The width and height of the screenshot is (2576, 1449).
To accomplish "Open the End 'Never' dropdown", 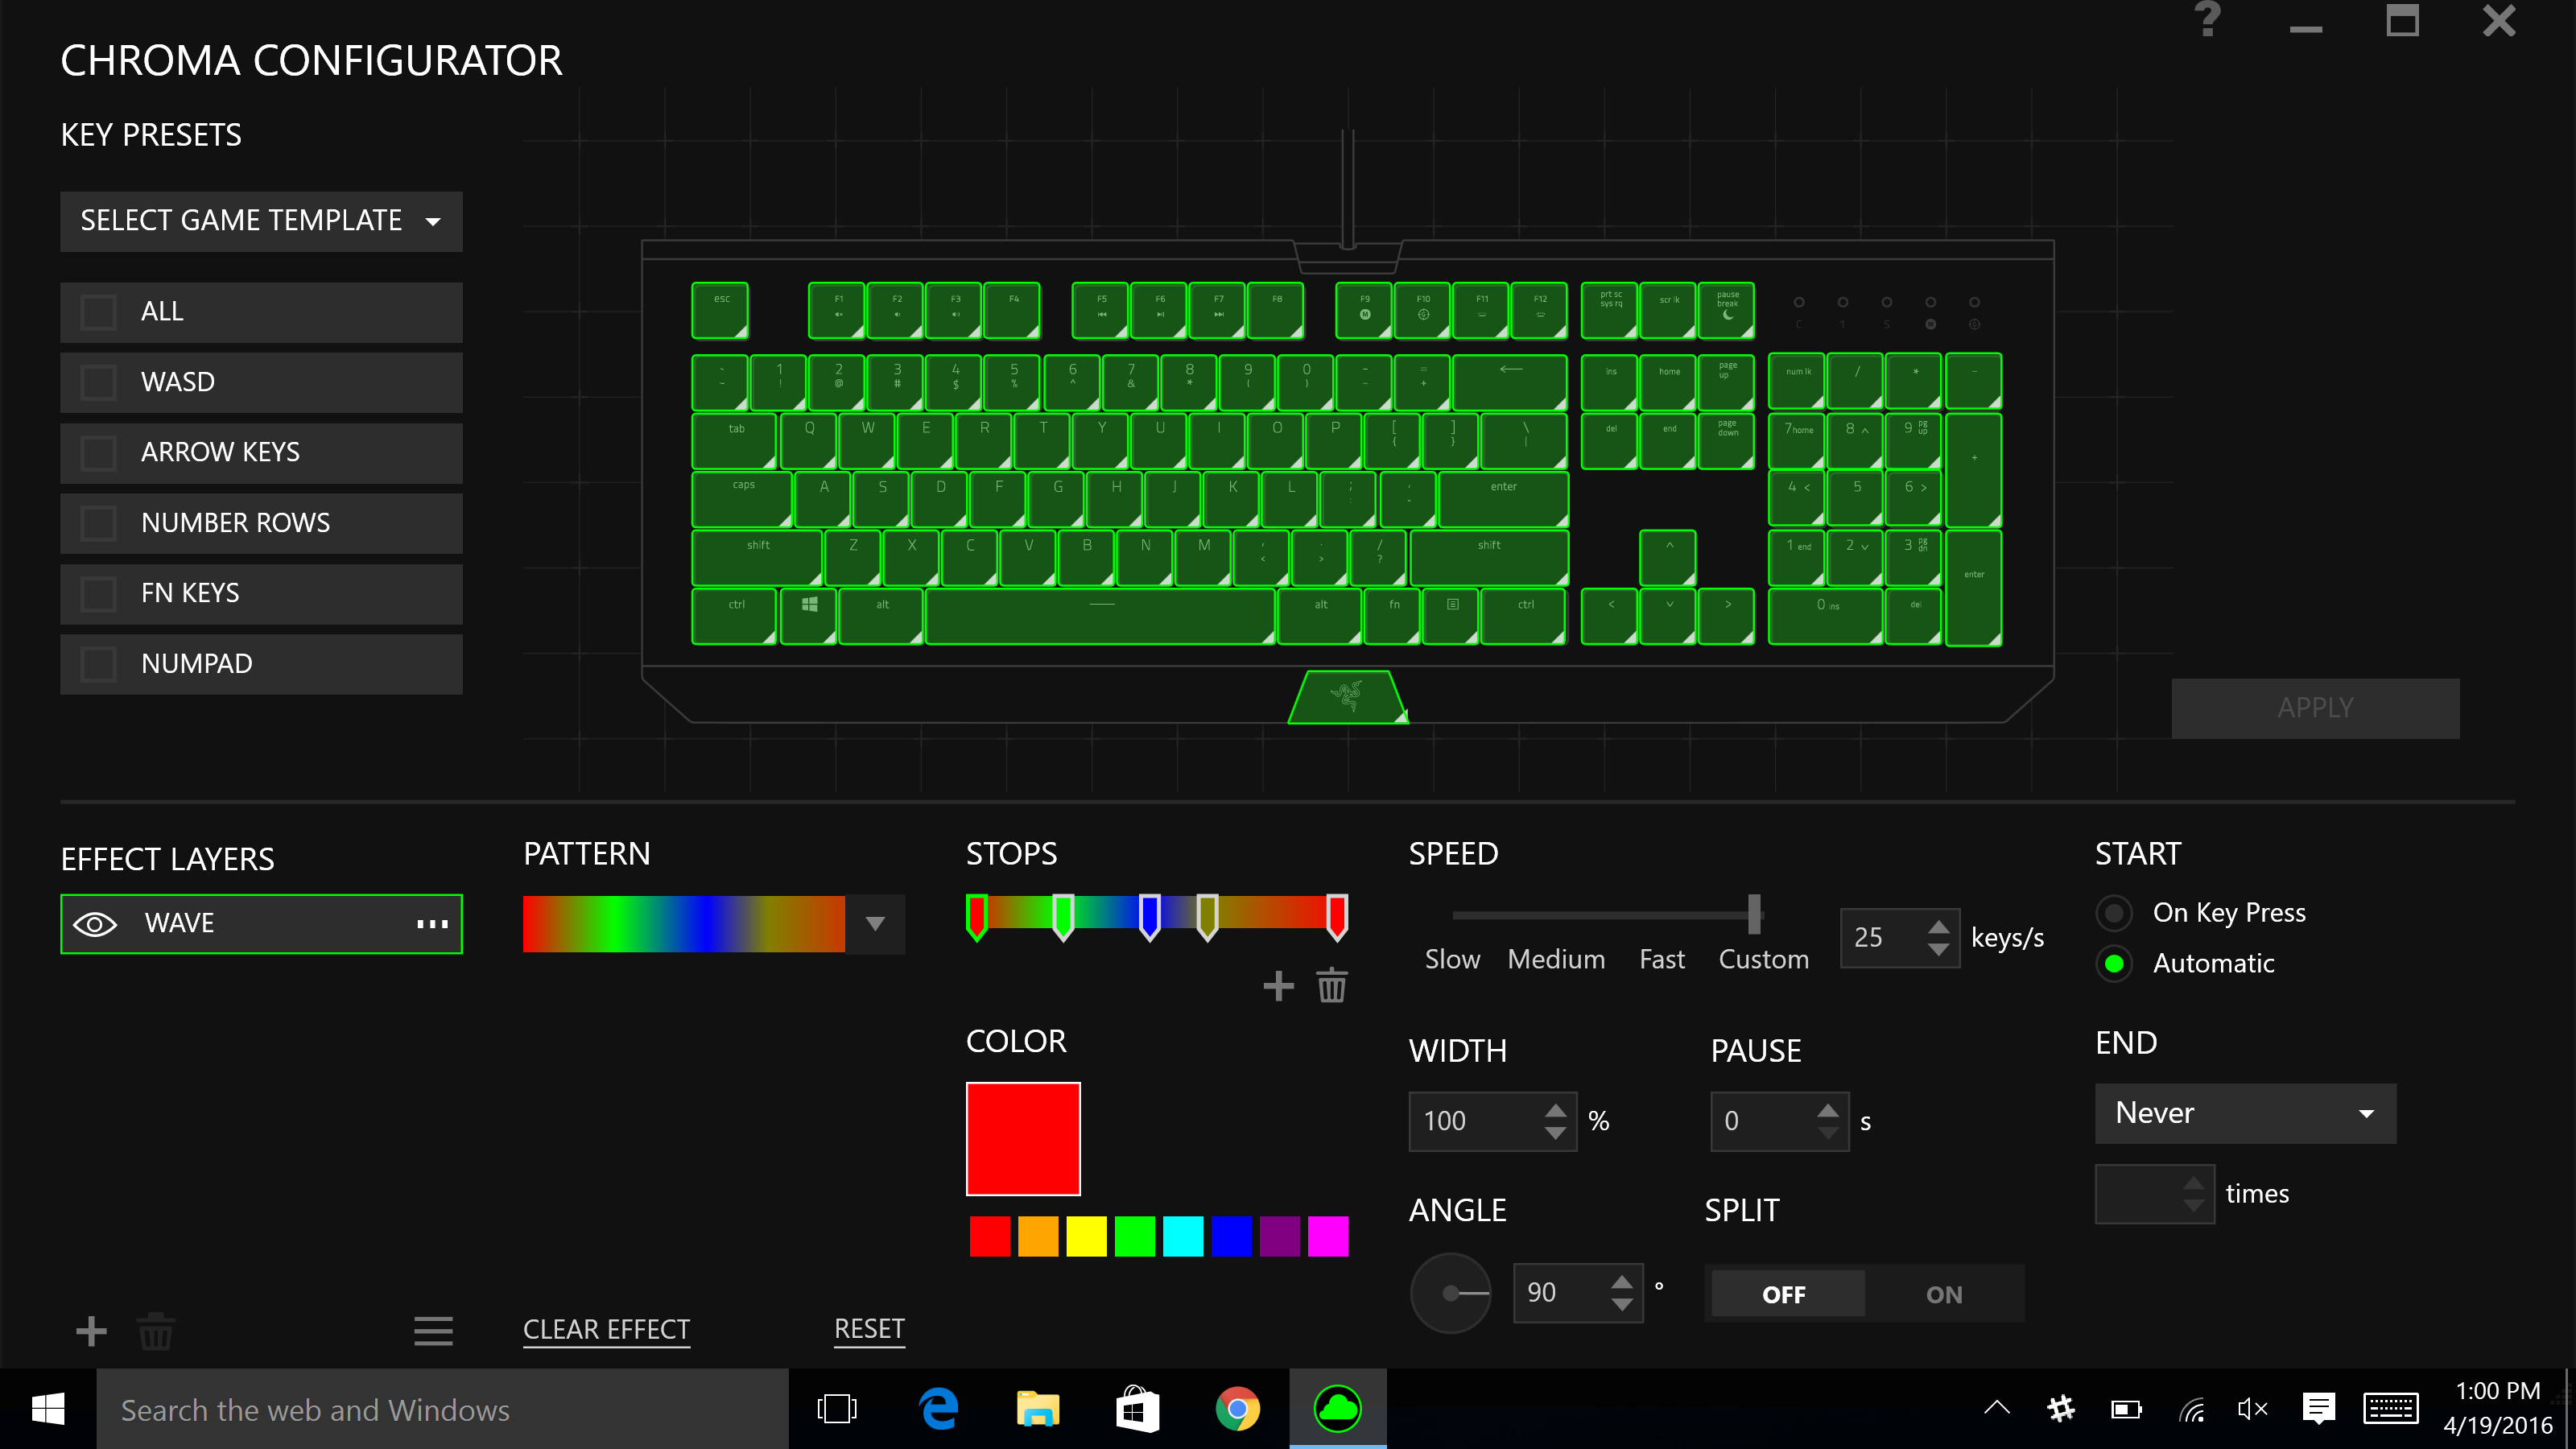I will [x=2245, y=1113].
